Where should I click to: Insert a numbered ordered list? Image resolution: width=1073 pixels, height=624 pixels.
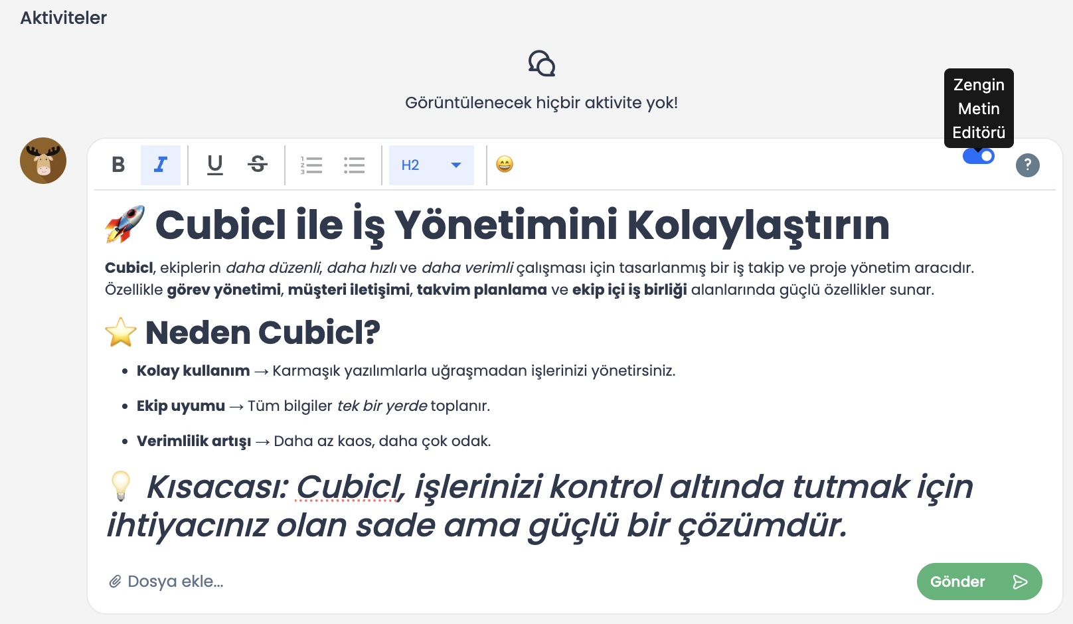(x=311, y=165)
